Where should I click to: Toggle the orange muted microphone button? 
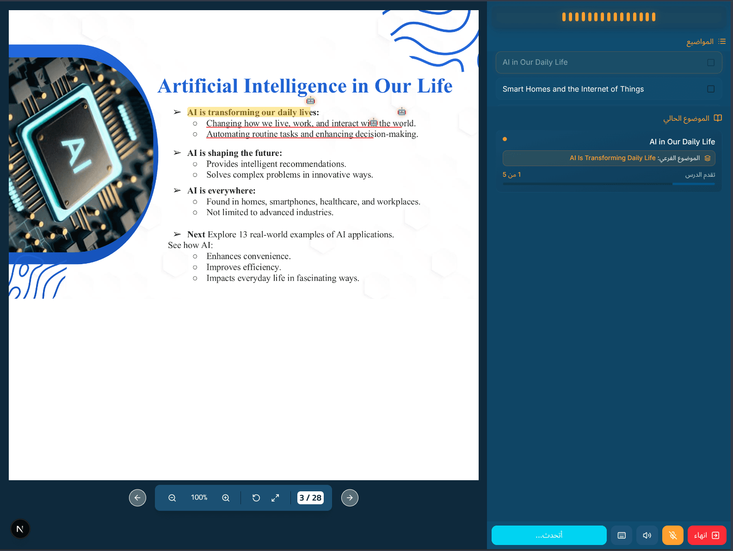(673, 535)
